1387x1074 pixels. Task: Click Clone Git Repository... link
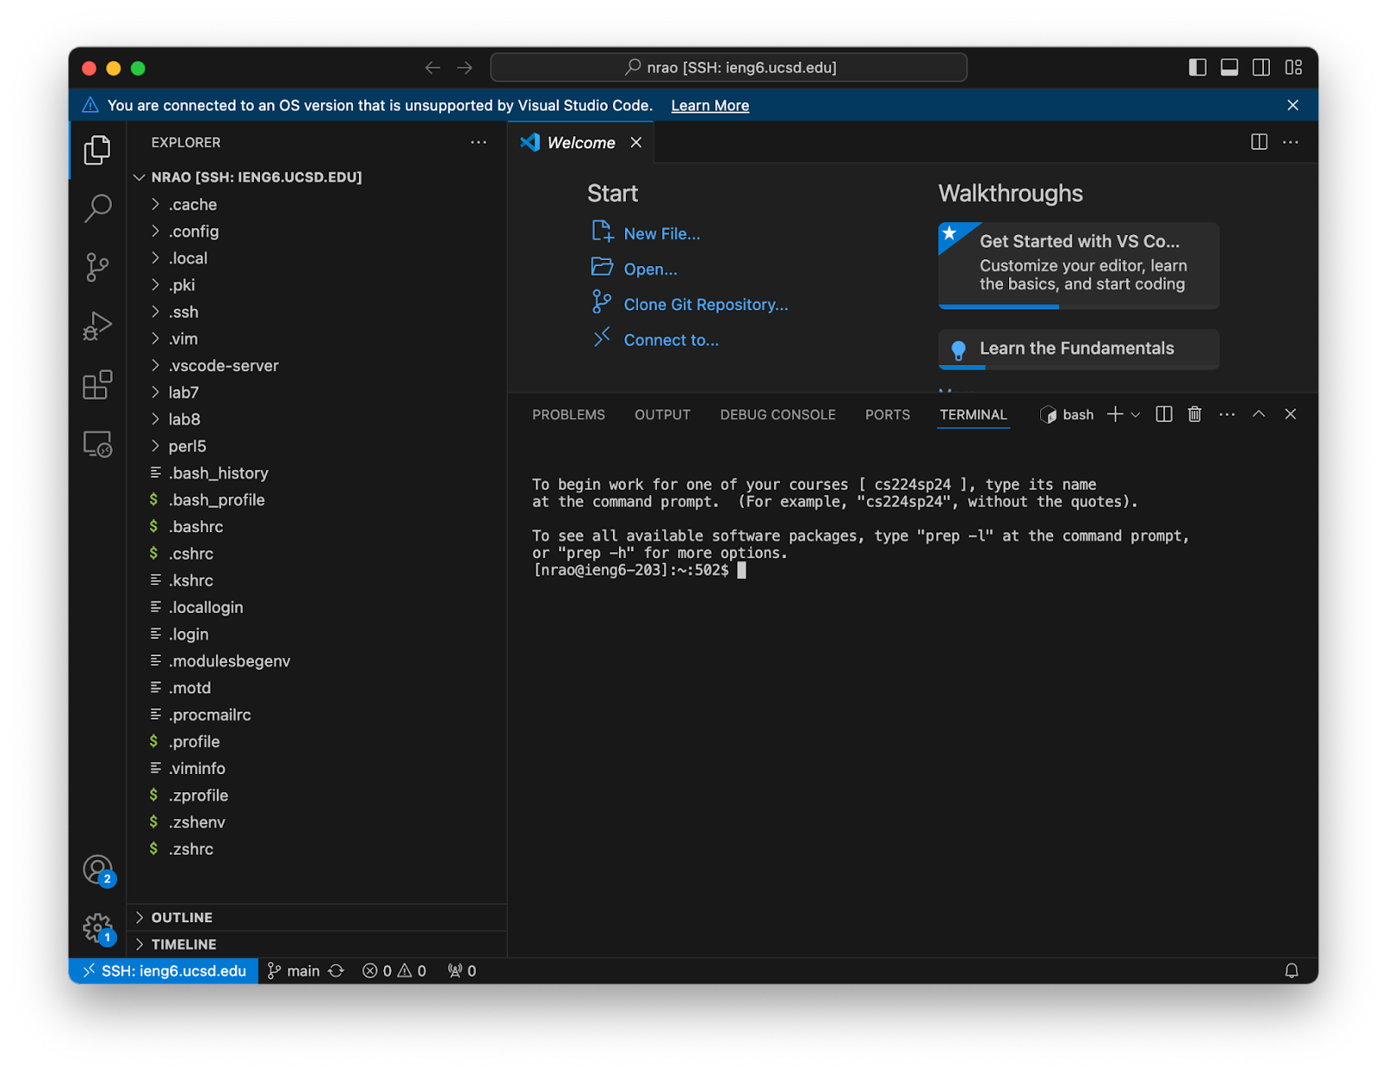(707, 305)
